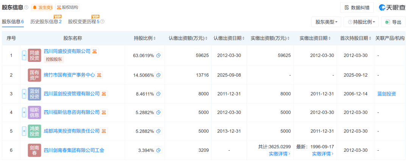The height and width of the screenshot is (165, 409).
Task: Open equity structure icon beside 绵竹市国有资产事务中心
Action: [x=99, y=75]
